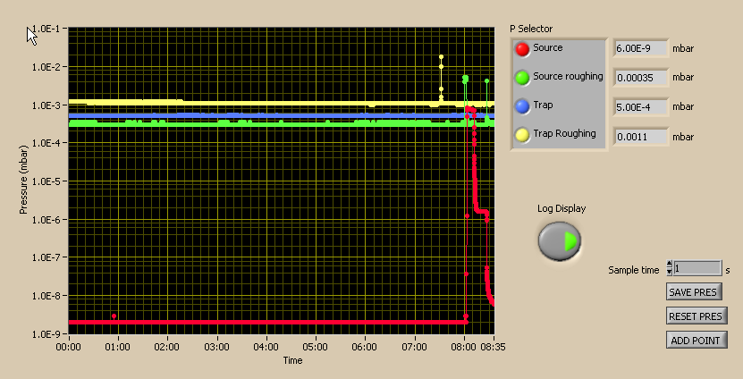Click the Trap Roughing value 0.0011
The height and width of the screenshot is (379, 743).
coord(641,137)
